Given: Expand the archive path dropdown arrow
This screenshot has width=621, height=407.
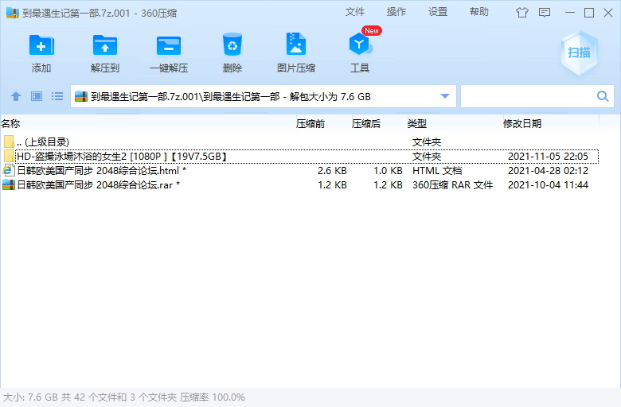Looking at the screenshot, I should tap(445, 97).
